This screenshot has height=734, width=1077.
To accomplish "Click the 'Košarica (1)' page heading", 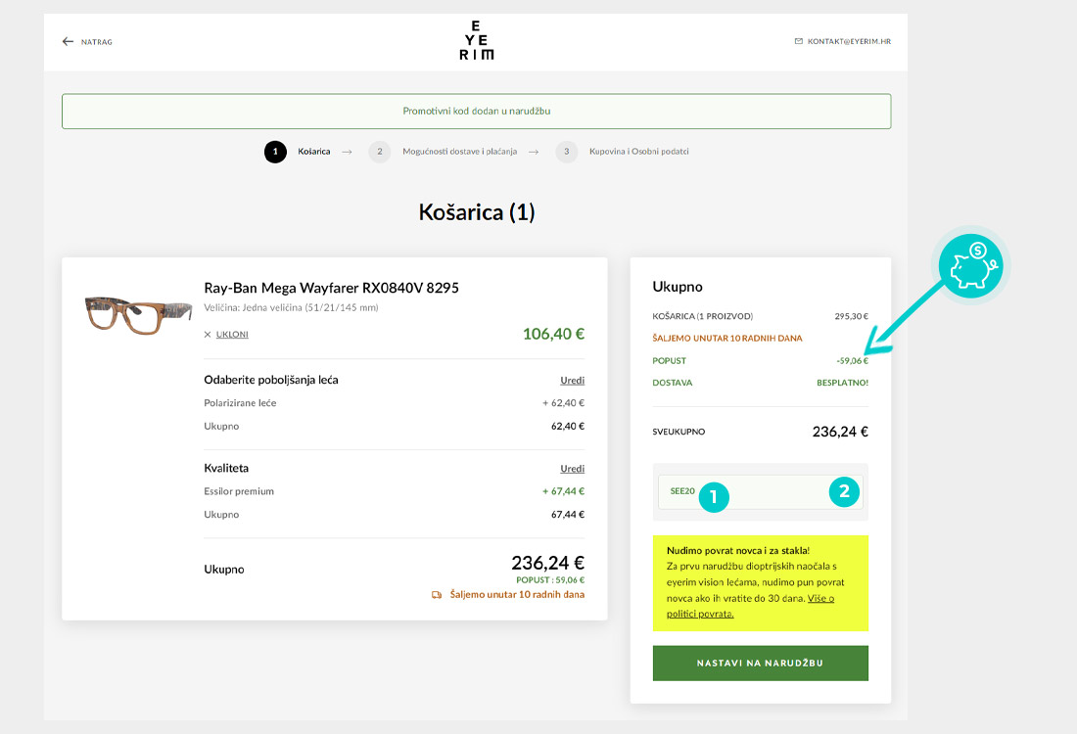I will [477, 212].
